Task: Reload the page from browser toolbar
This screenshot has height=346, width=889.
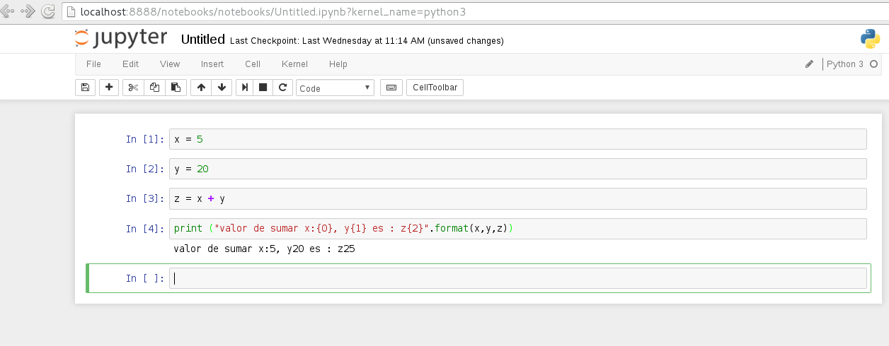Action: 48,11
